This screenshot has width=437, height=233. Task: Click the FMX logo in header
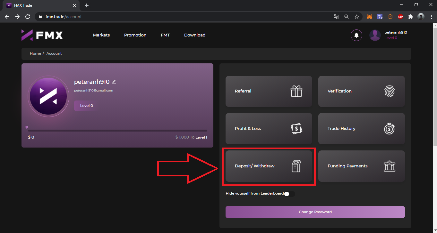(x=42, y=35)
